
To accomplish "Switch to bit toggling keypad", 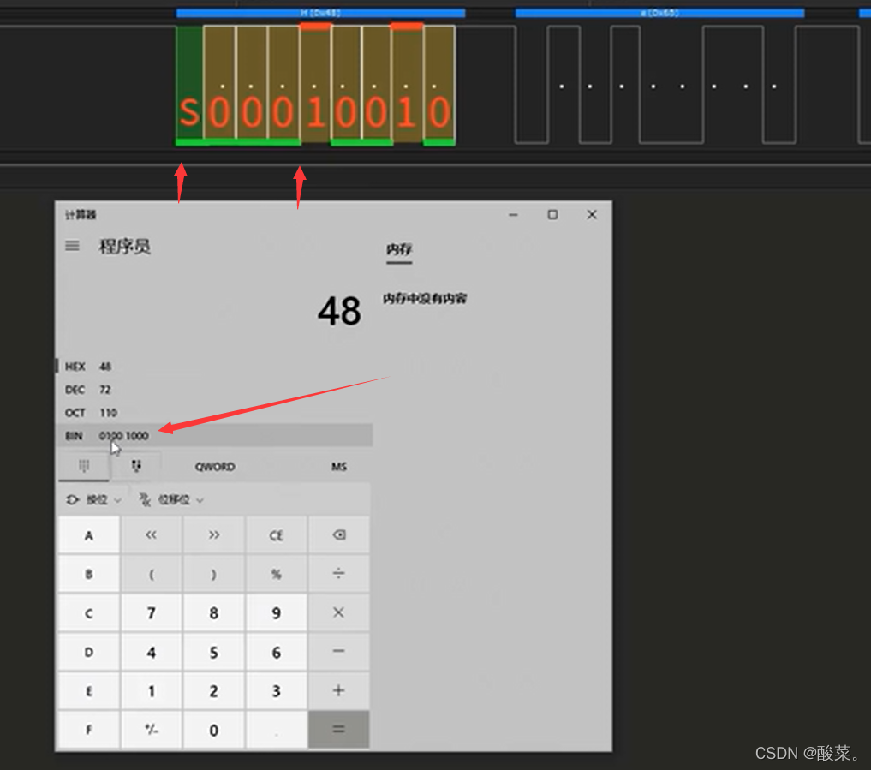I will pos(136,466).
